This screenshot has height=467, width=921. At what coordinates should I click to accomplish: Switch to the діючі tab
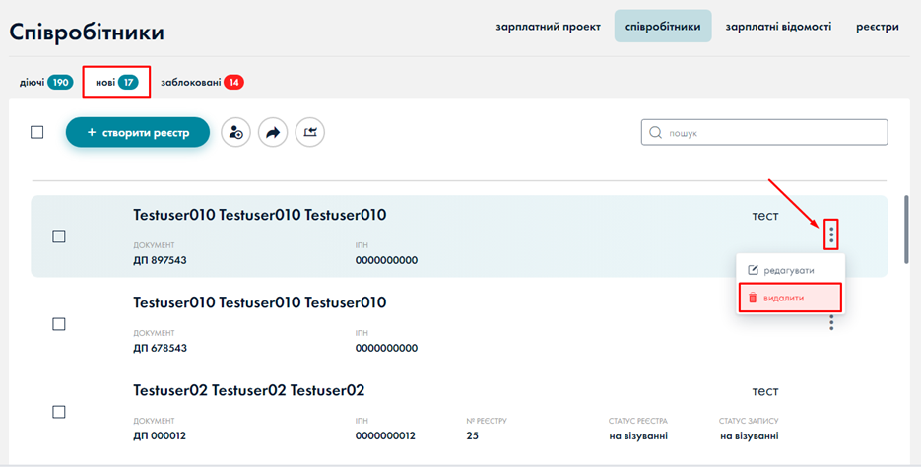pos(45,83)
